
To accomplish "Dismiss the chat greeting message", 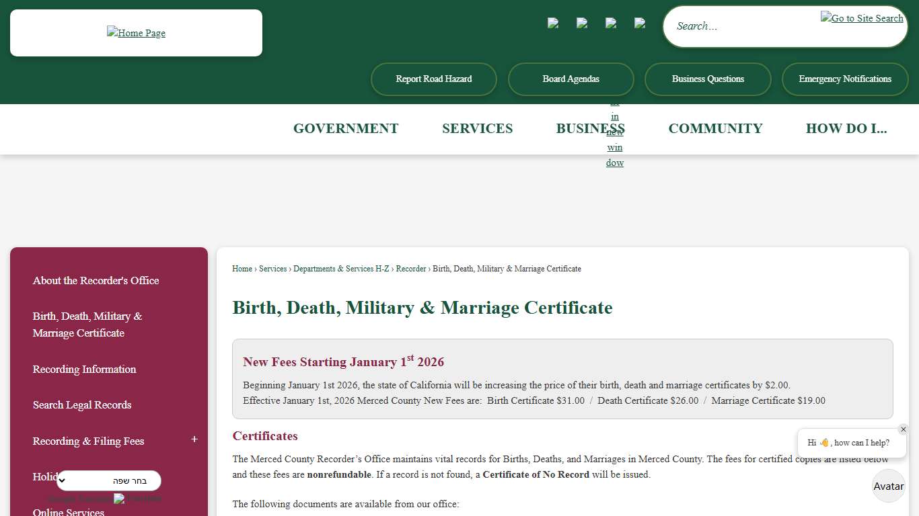I will tap(904, 429).
